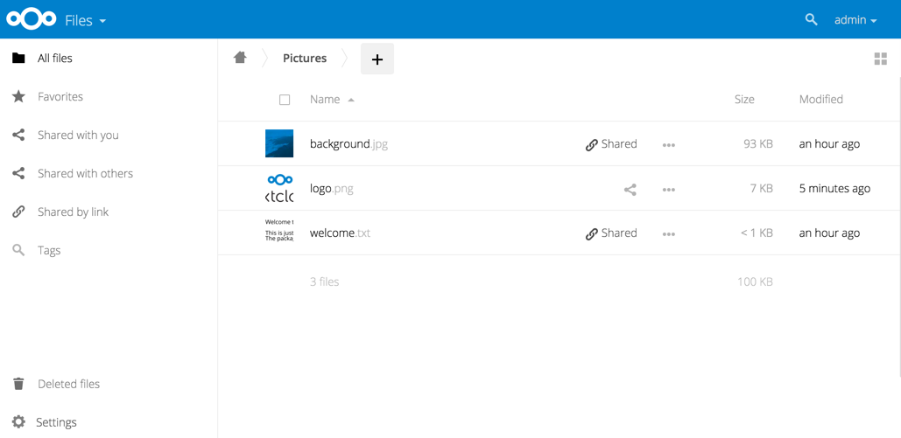
Task: Sort the list by Modified column
Action: coord(820,100)
